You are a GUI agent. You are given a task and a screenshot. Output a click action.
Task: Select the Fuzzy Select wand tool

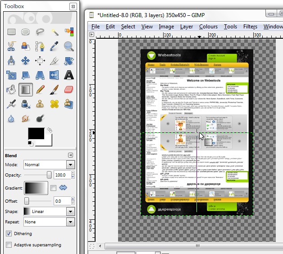tap(55, 32)
